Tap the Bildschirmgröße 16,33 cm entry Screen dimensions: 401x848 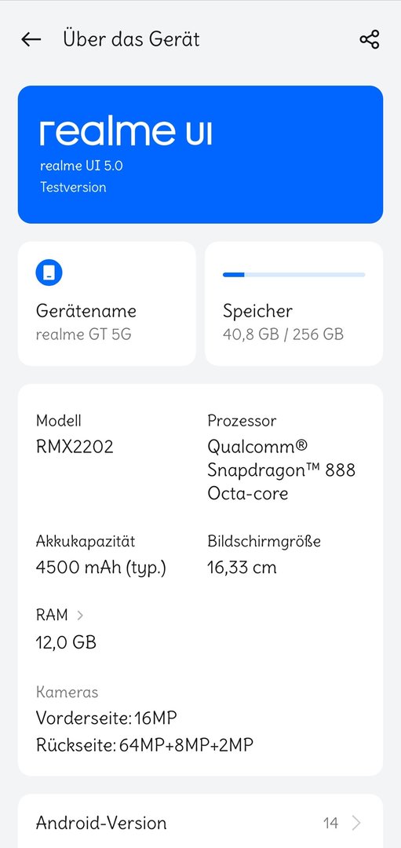coord(264,554)
